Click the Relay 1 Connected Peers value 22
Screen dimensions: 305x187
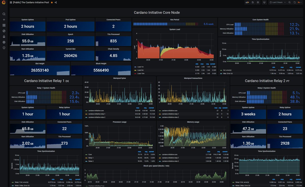[64, 129]
